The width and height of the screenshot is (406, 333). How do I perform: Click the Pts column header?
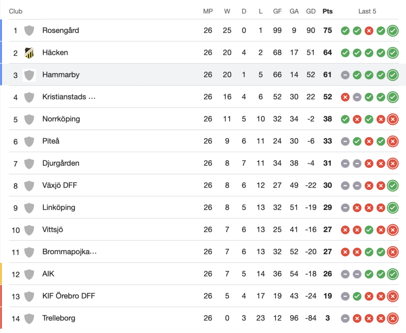tap(327, 11)
